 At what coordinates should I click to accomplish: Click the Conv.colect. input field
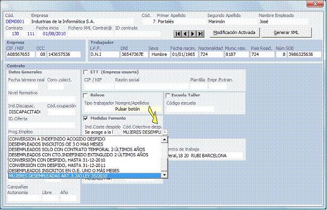click(55, 86)
